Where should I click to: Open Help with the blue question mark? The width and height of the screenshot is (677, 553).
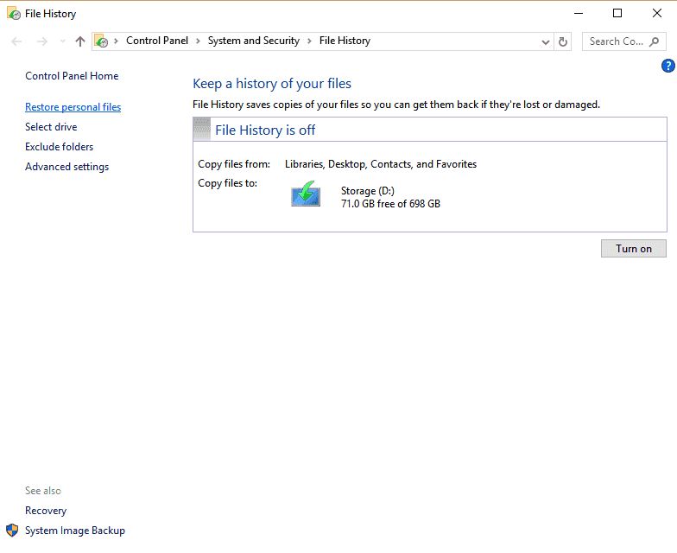point(668,66)
